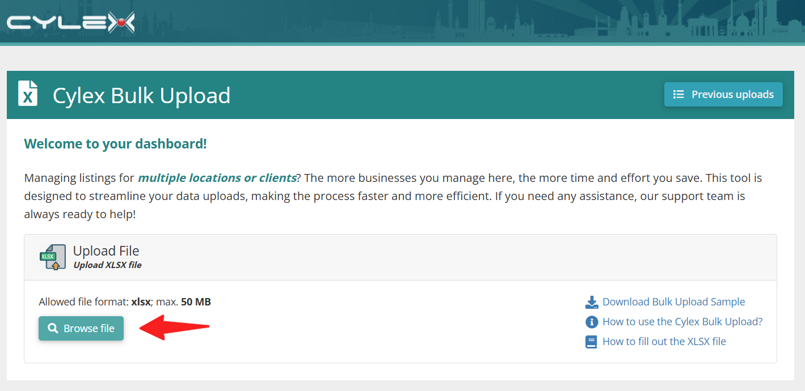Click the Upload File panel heading
Image resolution: width=805 pixels, height=391 pixels.
click(x=106, y=251)
